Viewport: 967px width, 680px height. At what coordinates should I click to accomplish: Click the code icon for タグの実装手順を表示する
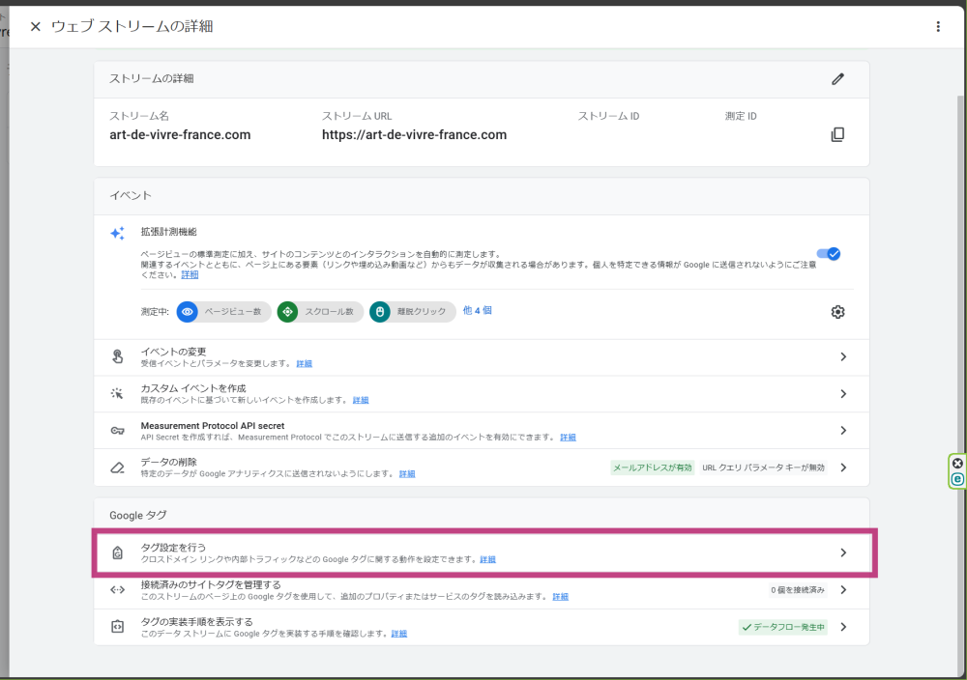pos(117,627)
